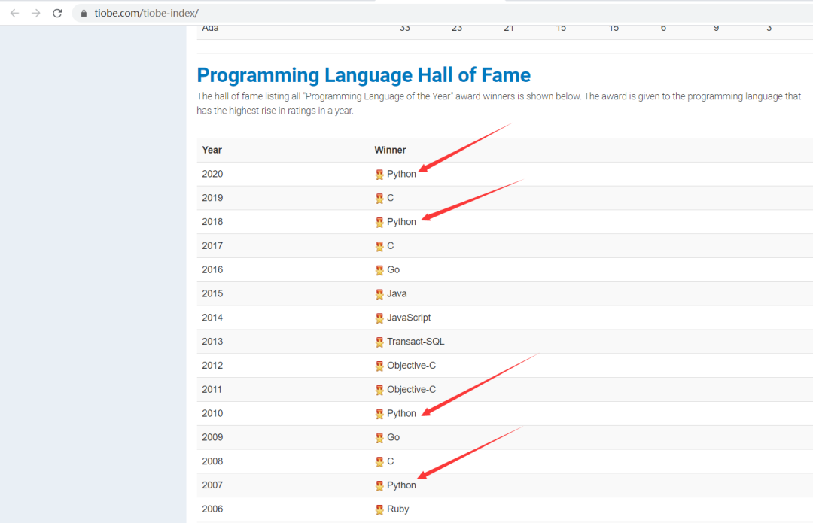Image resolution: width=813 pixels, height=523 pixels.
Task: Click the medal icon in 2010 row
Action: click(379, 414)
